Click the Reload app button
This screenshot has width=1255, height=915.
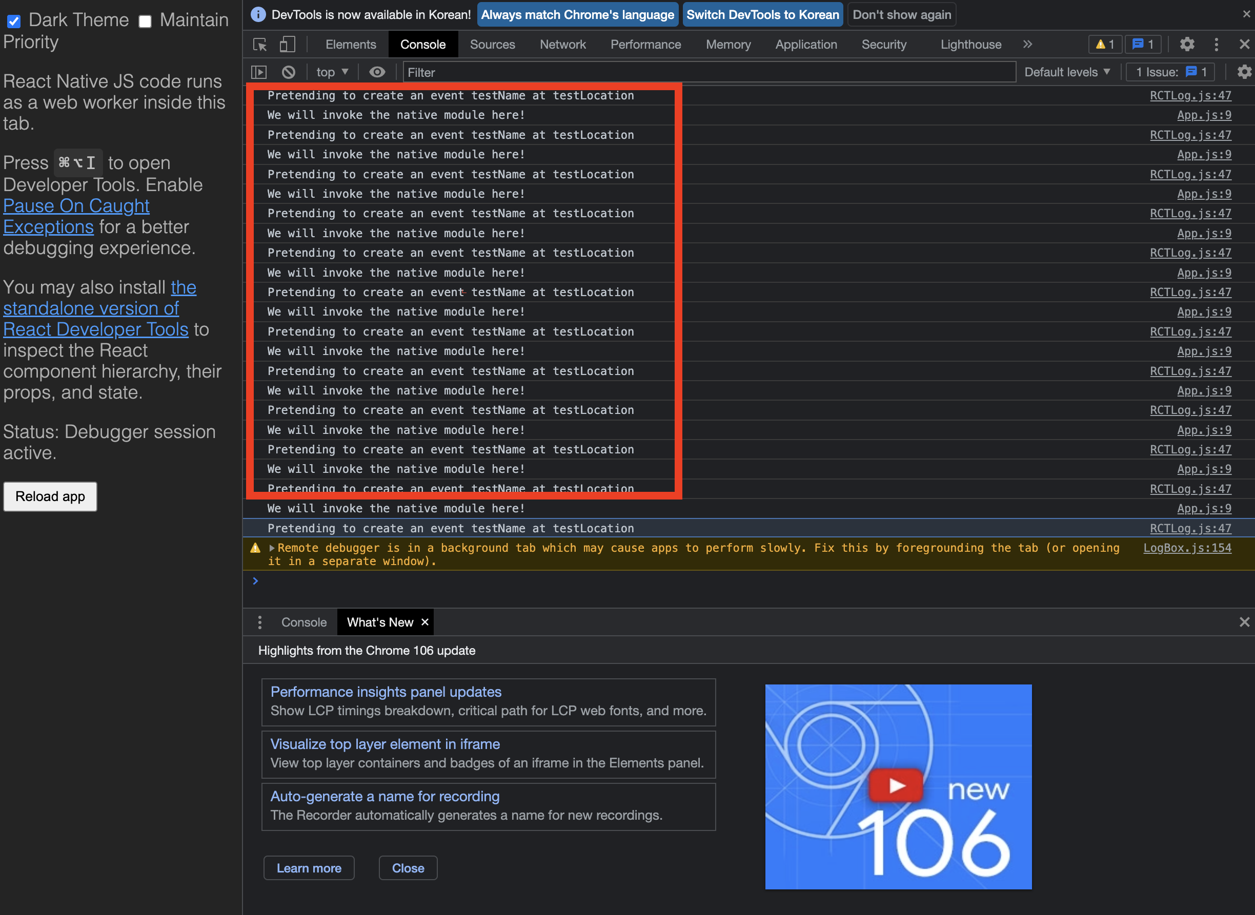pyautogui.click(x=50, y=496)
